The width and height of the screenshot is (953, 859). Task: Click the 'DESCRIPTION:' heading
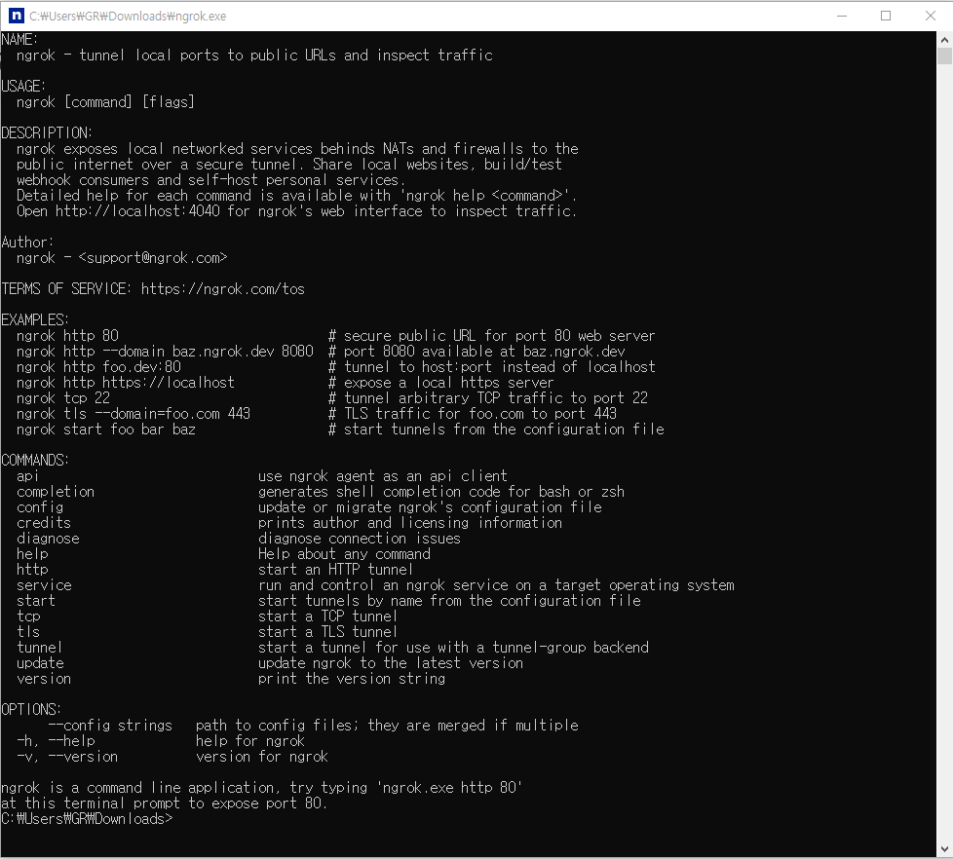pos(47,133)
